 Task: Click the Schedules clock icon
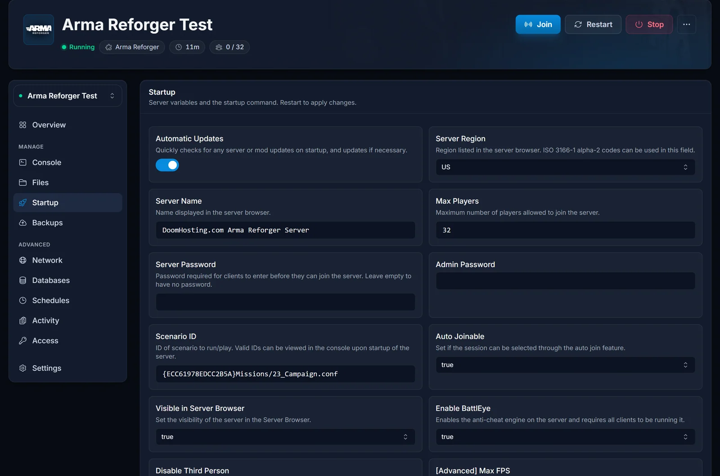(x=23, y=301)
